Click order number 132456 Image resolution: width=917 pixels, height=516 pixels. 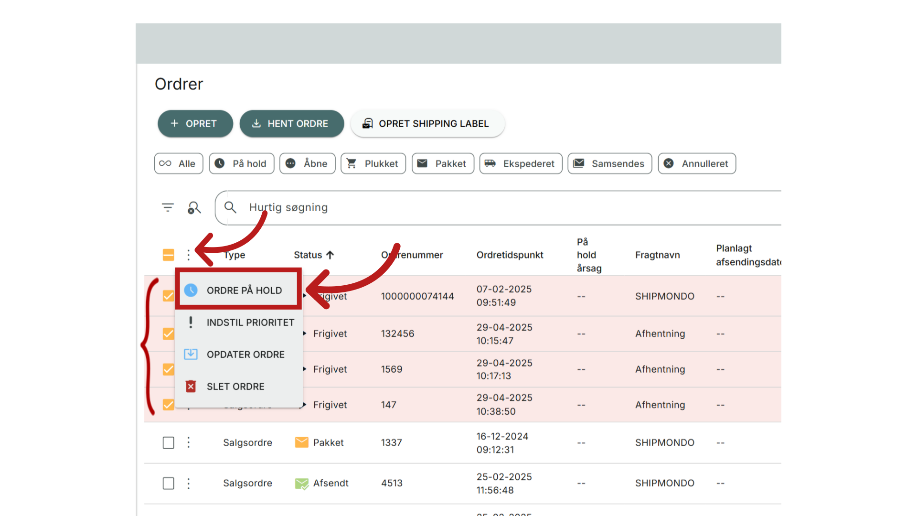[397, 333]
